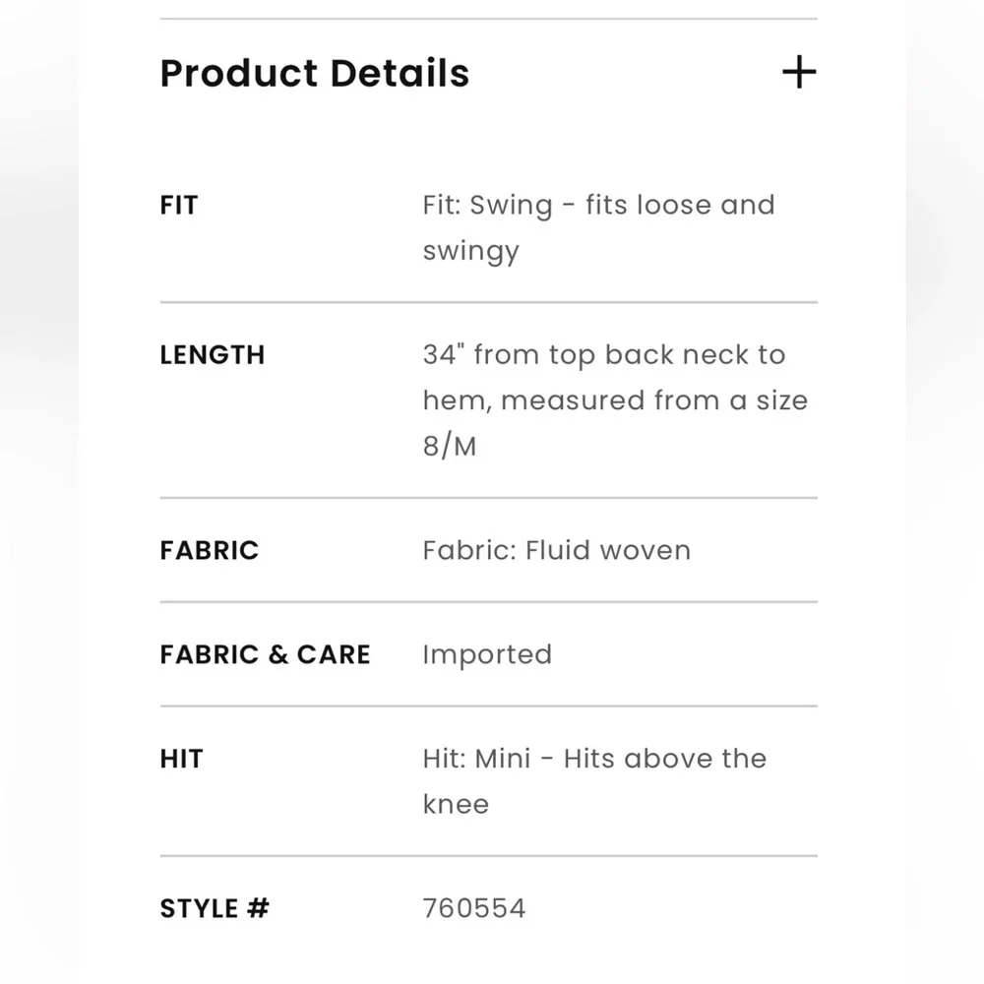This screenshot has width=984, height=984.
Task: Click 'hem, measured from a size' line
Action: (615, 400)
